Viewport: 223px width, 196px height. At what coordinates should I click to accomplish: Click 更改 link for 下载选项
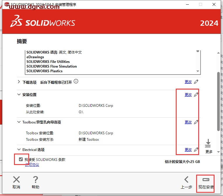(188, 82)
